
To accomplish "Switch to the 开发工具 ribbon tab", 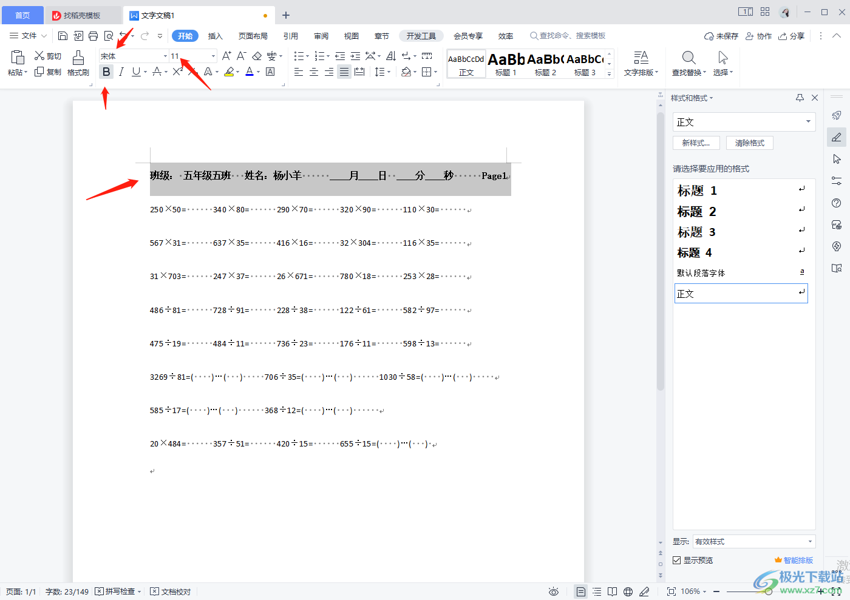I will pyautogui.click(x=421, y=36).
